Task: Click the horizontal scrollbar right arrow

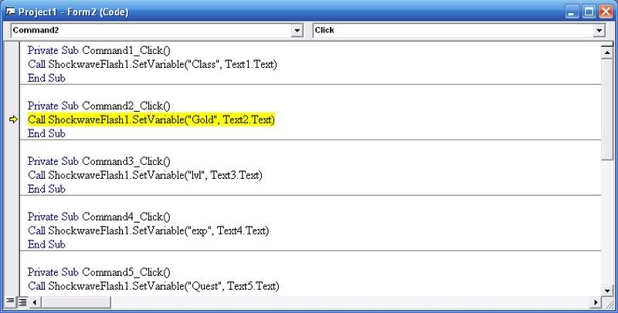Action: coord(596,302)
